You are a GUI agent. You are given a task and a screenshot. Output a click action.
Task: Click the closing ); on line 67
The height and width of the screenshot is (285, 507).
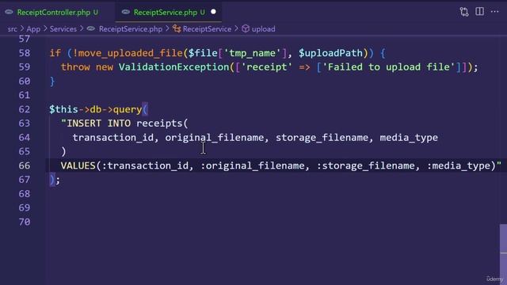(55, 180)
